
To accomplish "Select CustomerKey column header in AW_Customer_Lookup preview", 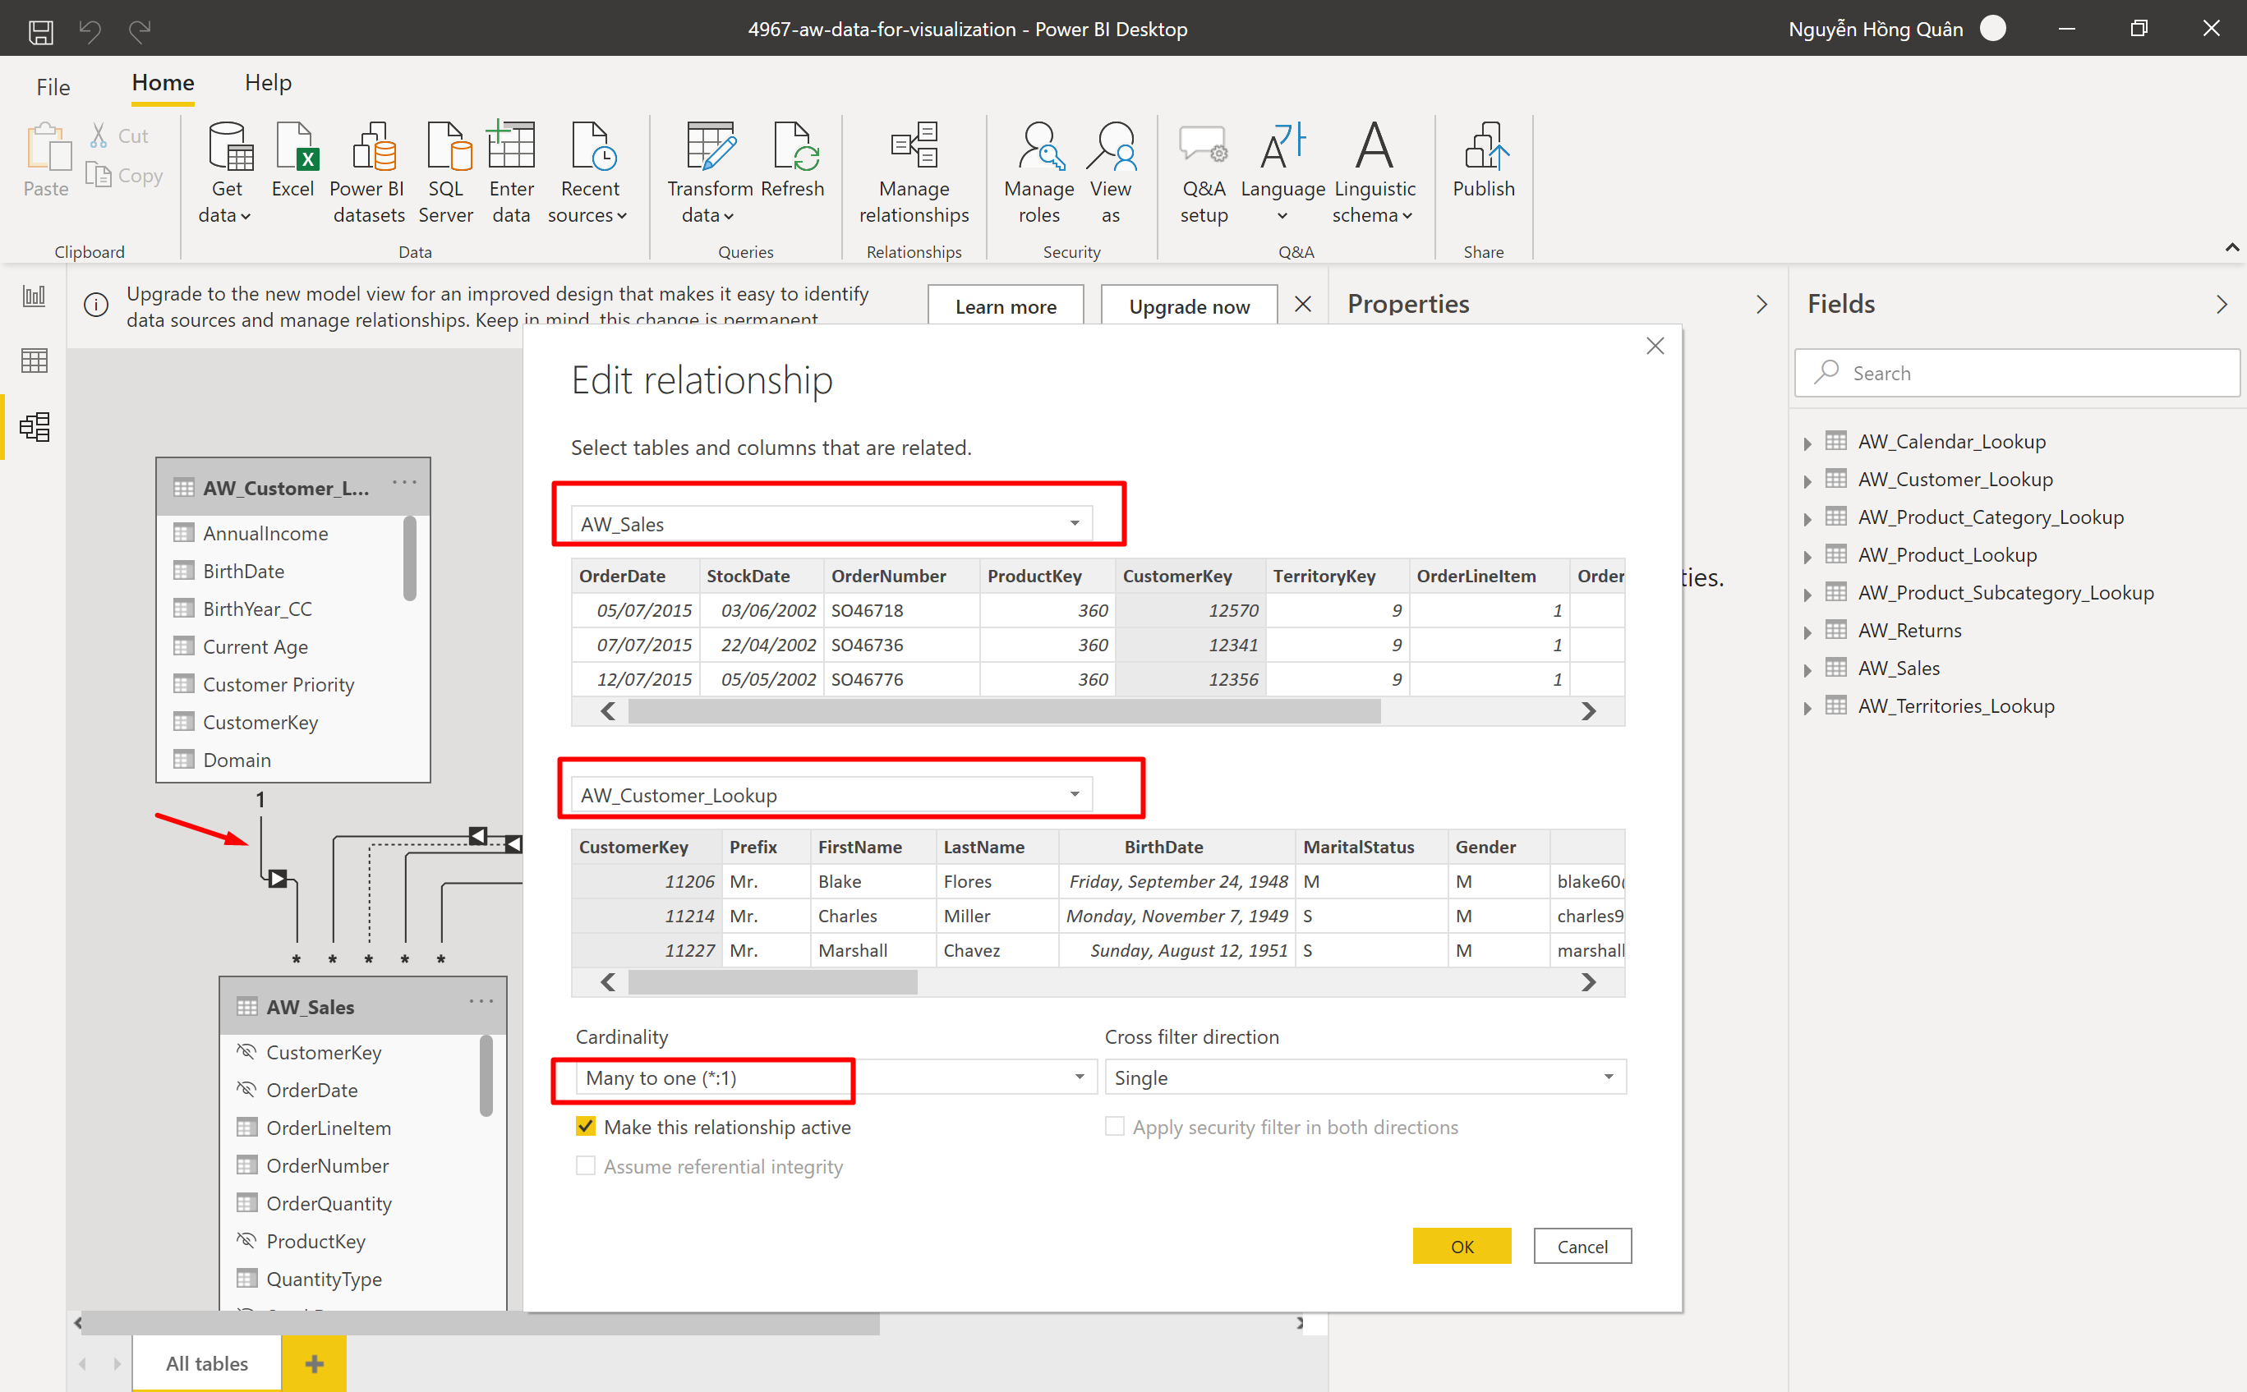I will pos(647,847).
